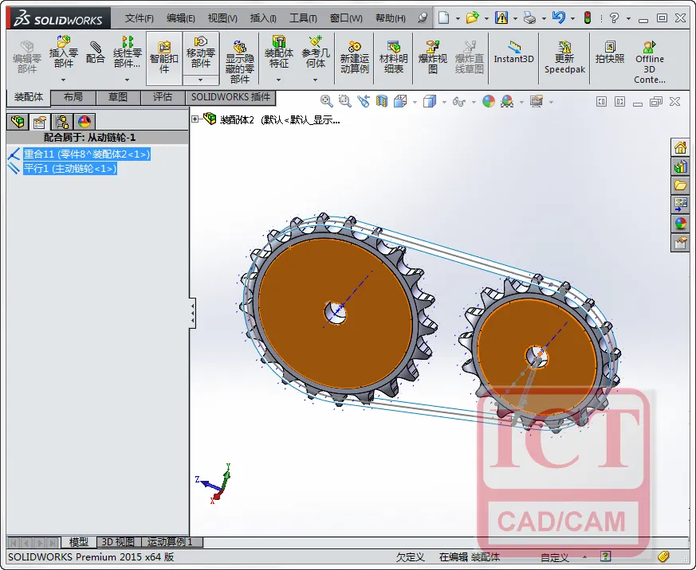The image size is (696, 570).
Task: Open the 工具(T) menu
Action: [303, 18]
